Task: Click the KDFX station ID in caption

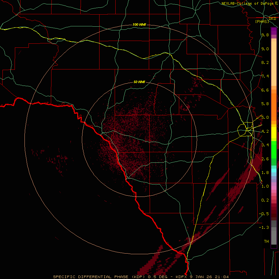Action: click(182, 277)
